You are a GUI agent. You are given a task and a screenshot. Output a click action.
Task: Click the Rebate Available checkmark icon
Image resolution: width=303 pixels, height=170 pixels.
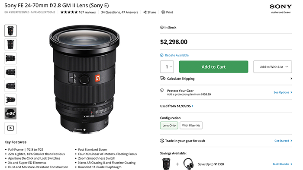pos(162,55)
